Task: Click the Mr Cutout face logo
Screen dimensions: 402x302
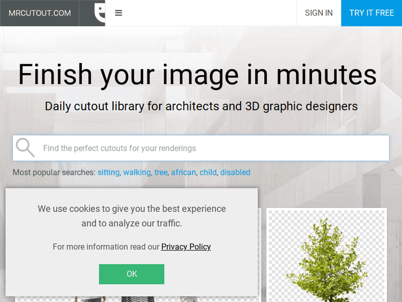Action: coord(99,13)
